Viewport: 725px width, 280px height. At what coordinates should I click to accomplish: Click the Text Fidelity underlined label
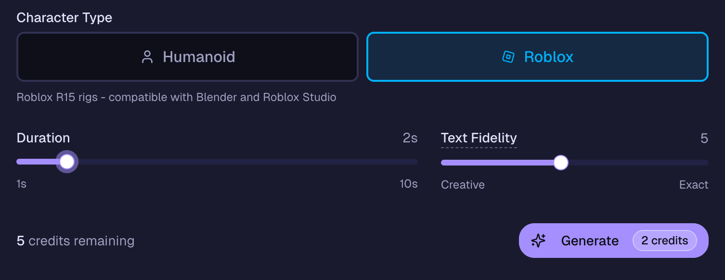click(x=479, y=138)
